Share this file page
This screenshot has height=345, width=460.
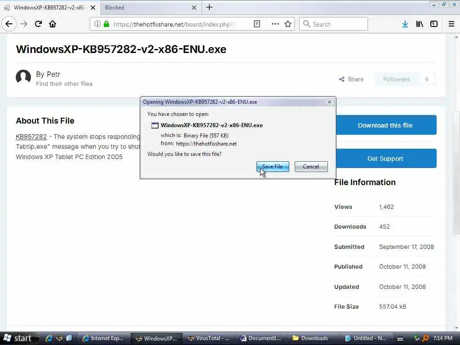point(351,79)
